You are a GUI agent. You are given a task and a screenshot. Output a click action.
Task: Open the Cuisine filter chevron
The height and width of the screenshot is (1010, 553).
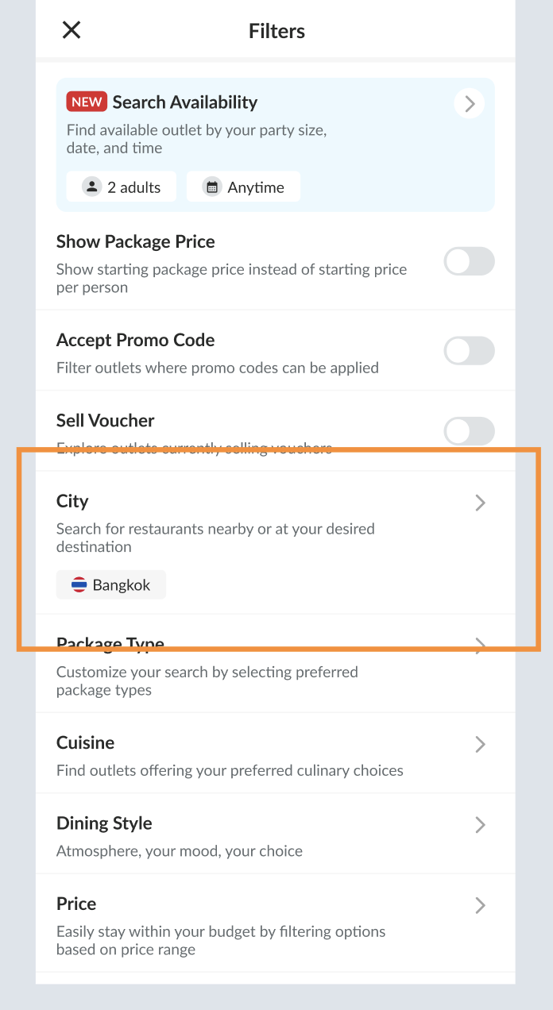480,744
